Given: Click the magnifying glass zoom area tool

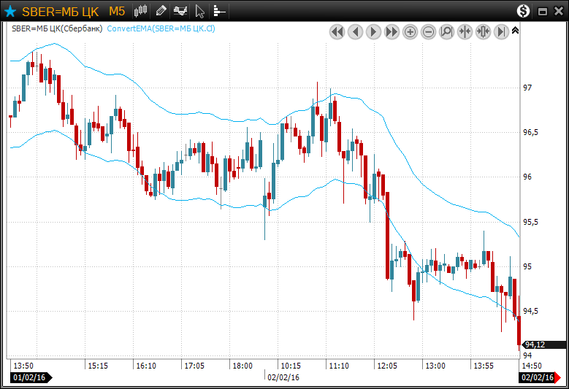Looking at the screenshot, I should pyautogui.click(x=446, y=32).
